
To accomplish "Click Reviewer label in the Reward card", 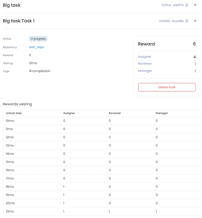I will pos(145,64).
